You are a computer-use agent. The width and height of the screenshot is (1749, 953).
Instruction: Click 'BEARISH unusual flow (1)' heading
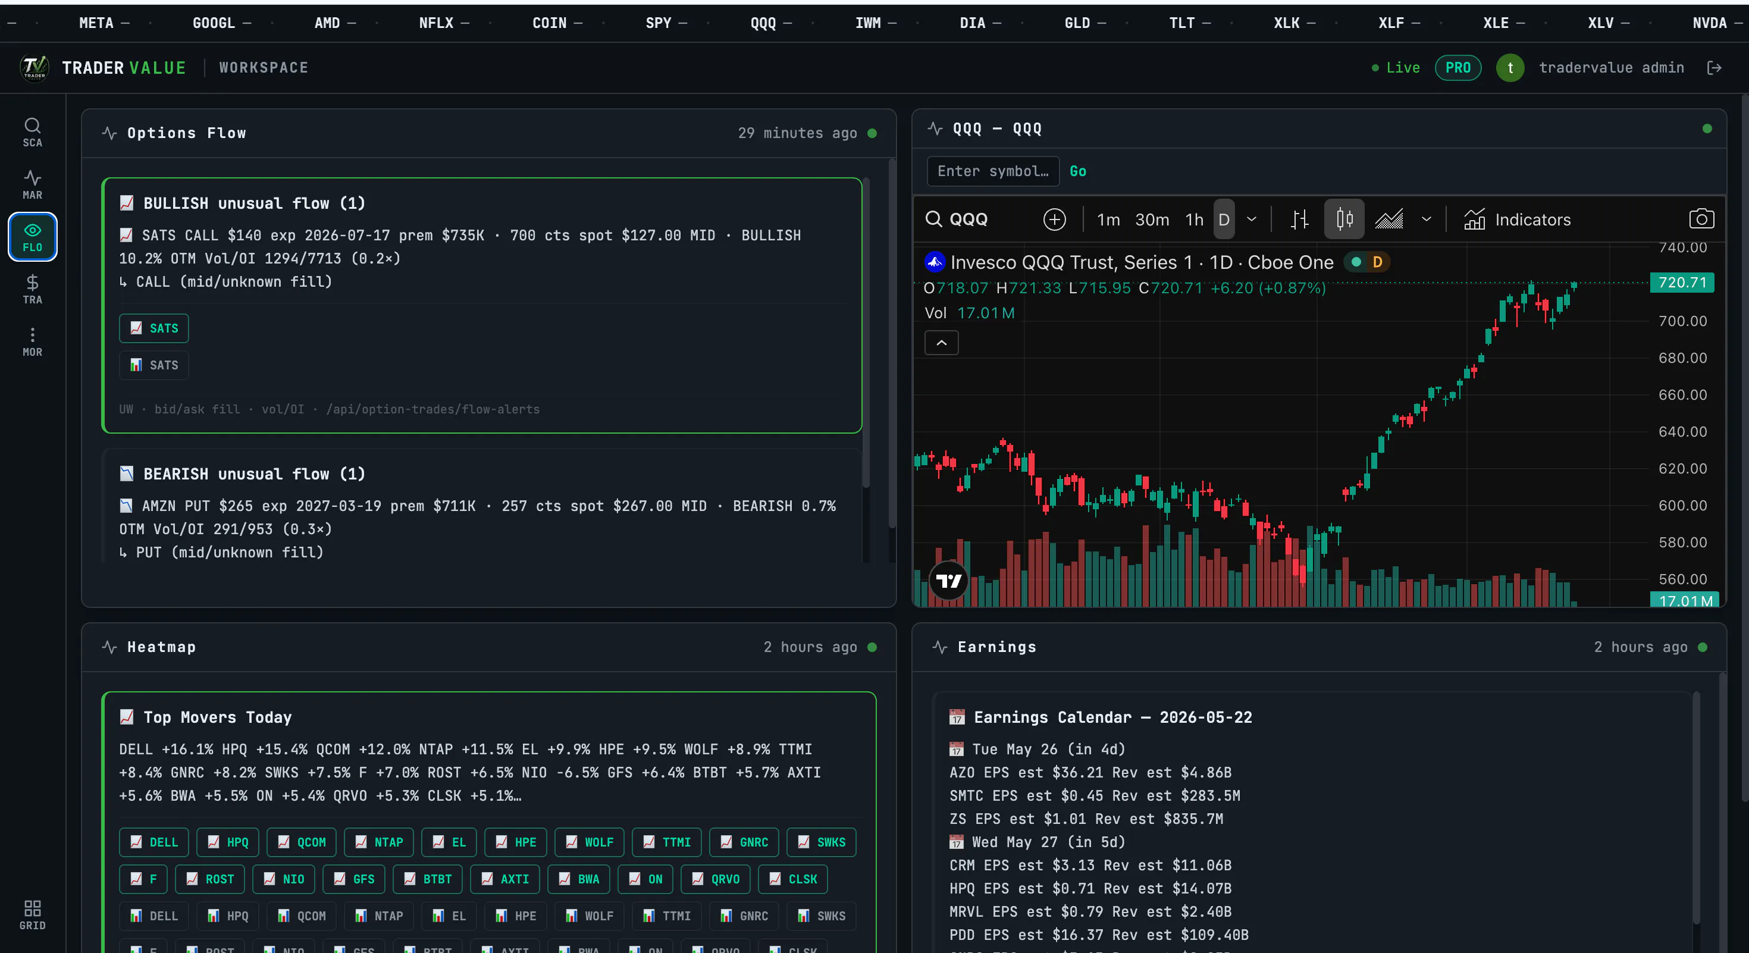(x=254, y=474)
